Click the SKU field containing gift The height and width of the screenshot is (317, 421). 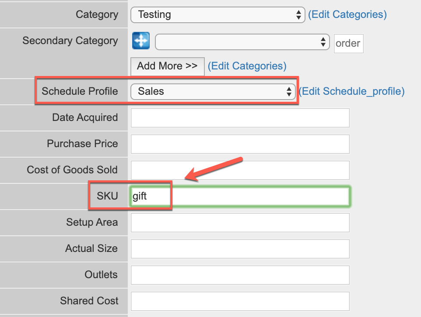click(x=240, y=196)
